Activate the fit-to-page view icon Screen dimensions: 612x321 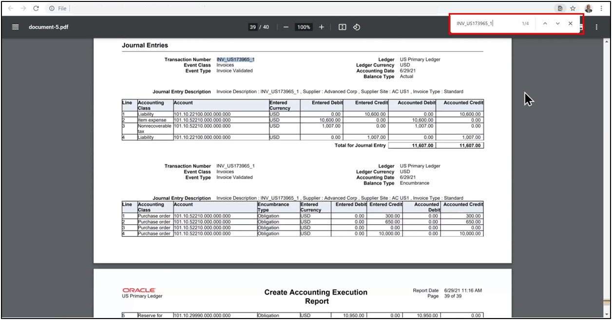coord(342,27)
